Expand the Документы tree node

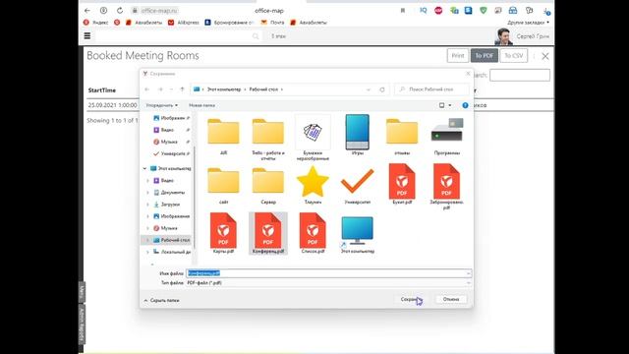pyautogui.click(x=147, y=193)
